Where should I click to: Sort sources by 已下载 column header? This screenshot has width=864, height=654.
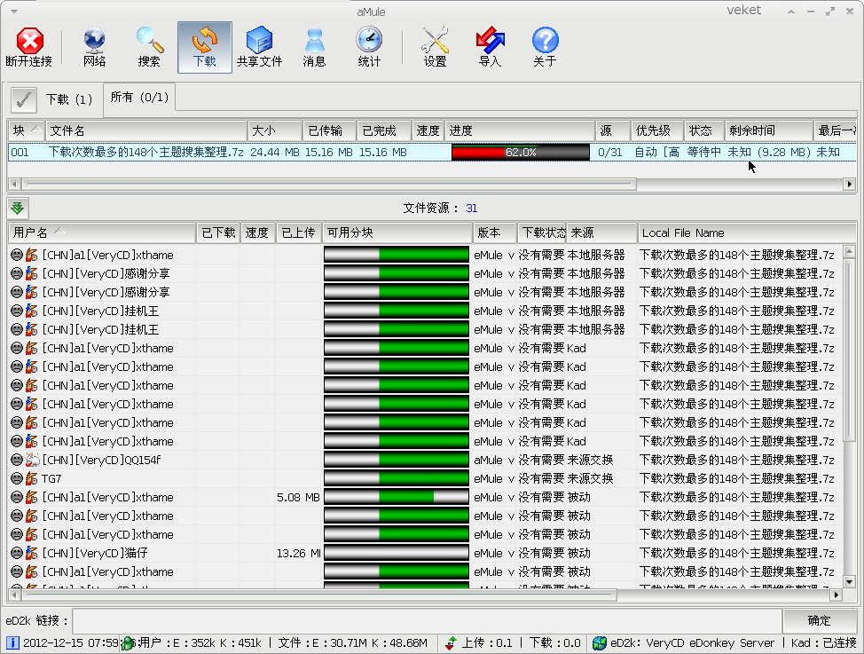219,232
